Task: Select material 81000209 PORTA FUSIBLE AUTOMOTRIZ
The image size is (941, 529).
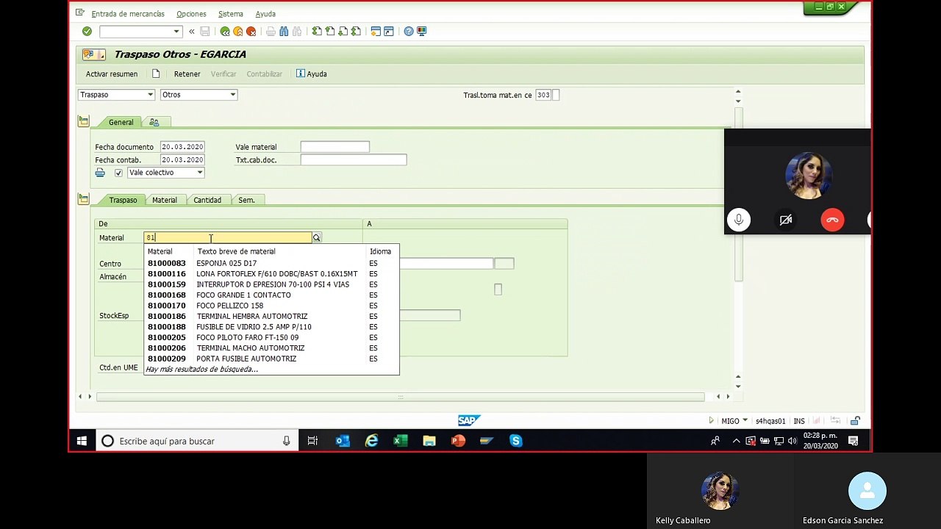Action: 271,359
